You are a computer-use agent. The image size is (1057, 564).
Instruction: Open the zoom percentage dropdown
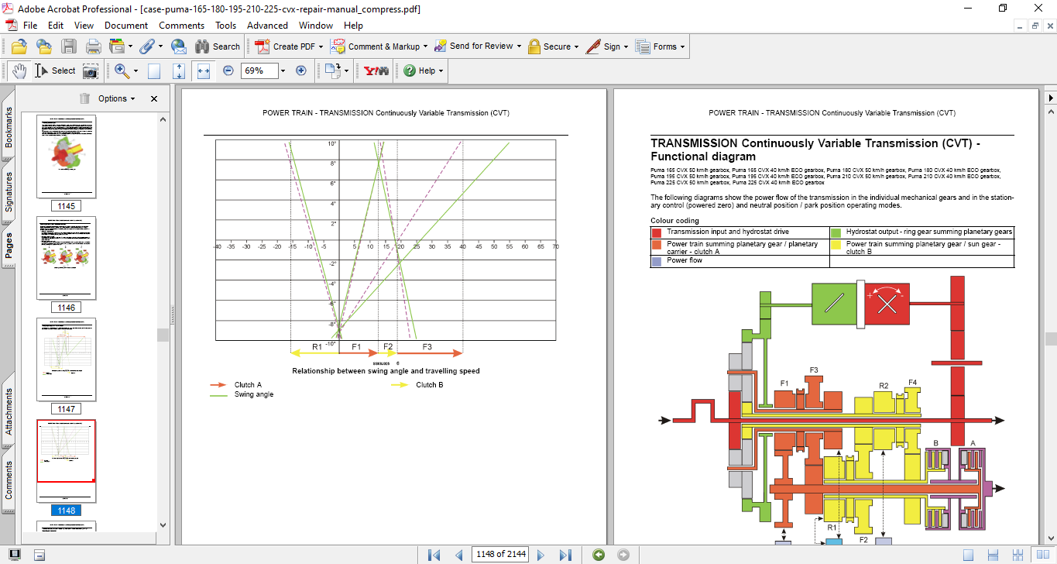click(283, 70)
